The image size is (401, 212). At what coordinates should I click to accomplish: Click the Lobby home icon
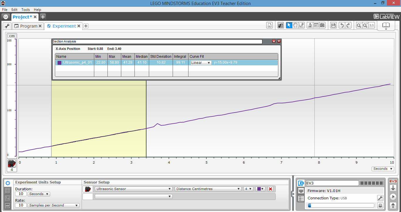click(5, 17)
